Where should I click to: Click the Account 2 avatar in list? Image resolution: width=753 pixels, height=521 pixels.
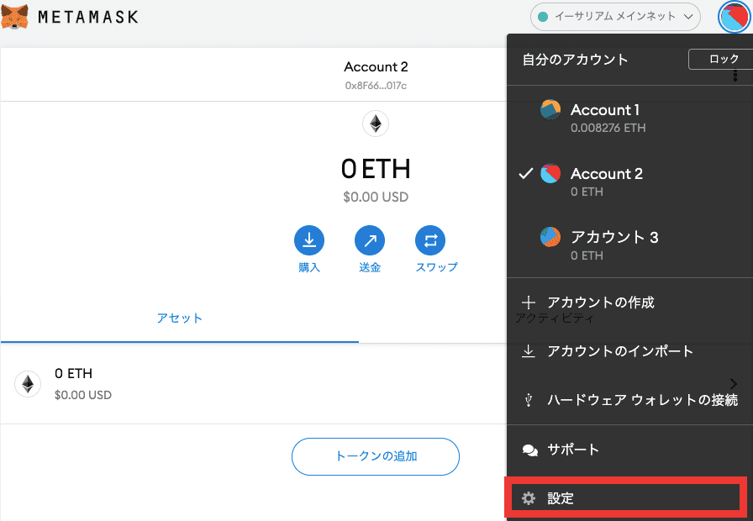[x=550, y=173]
